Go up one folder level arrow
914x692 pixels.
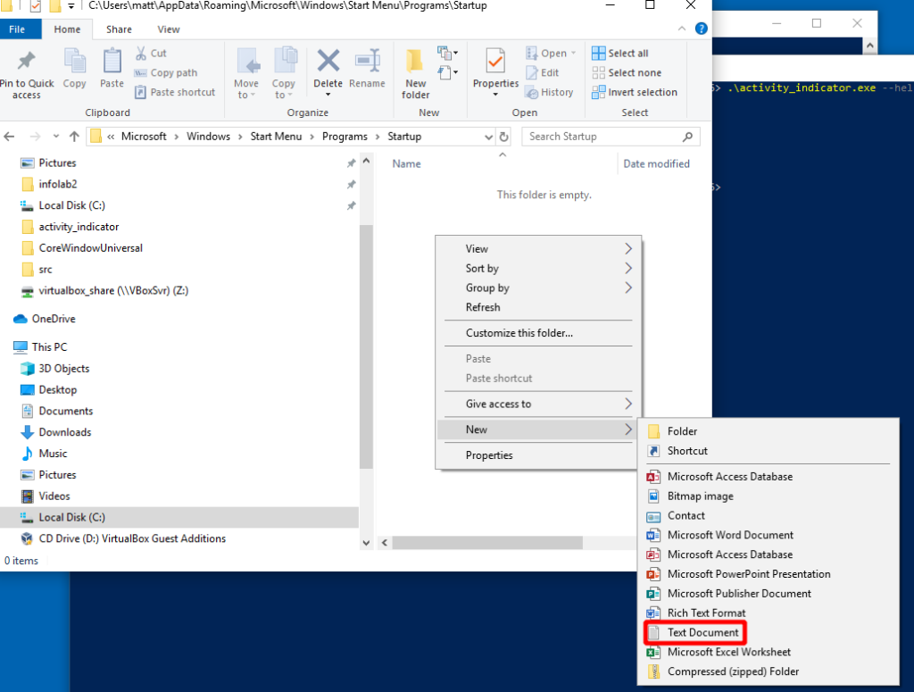[74, 137]
